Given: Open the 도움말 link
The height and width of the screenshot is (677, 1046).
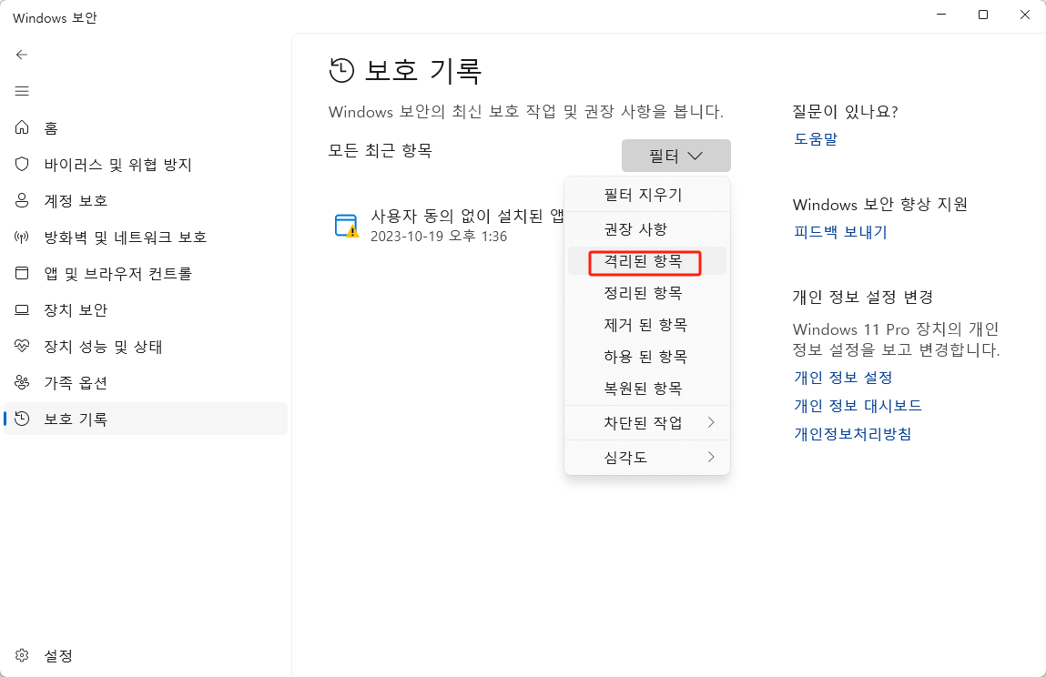Looking at the screenshot, I should click(x=811, y=138).
